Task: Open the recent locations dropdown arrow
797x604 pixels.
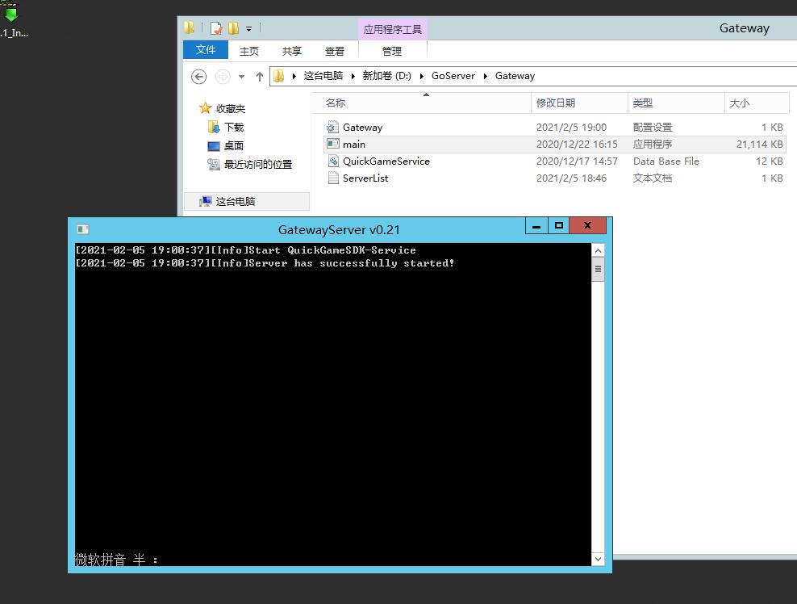Action: 241,77
